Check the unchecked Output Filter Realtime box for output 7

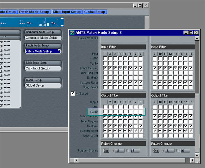click(x=136, y=126)
